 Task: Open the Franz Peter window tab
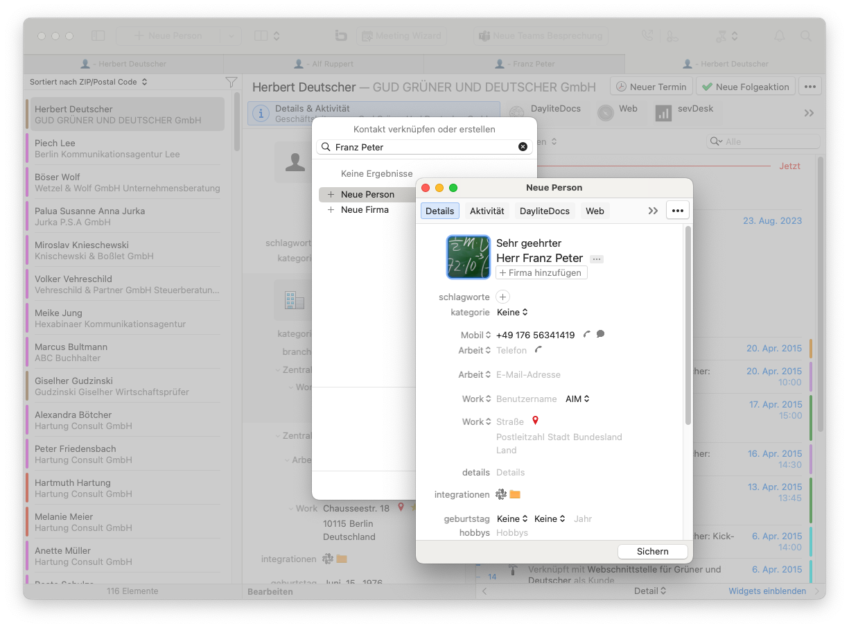525,64
